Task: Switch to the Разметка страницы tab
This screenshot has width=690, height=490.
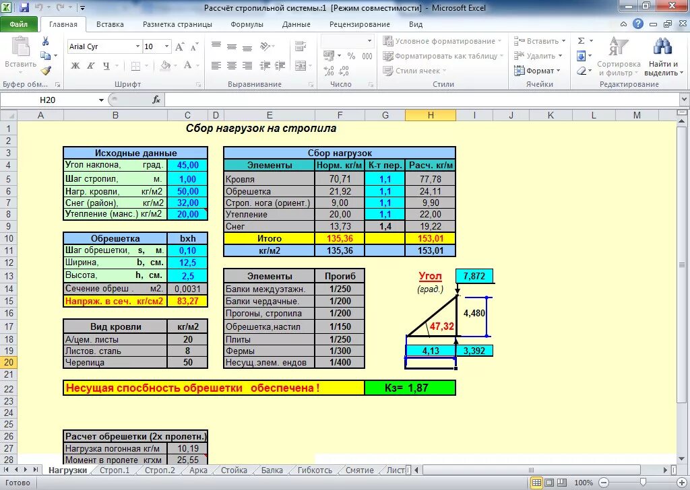Action: click(177, 25)
